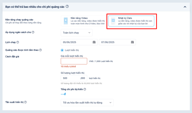Open calendar icon for end date 07/06/2025
Viewport: 192px width, 113px height.
[x=132, y=42]
